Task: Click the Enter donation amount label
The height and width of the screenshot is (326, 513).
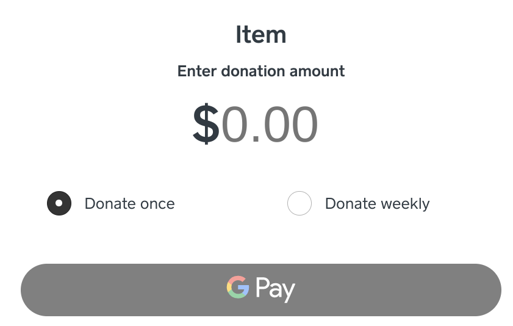Action: point(261,71)
